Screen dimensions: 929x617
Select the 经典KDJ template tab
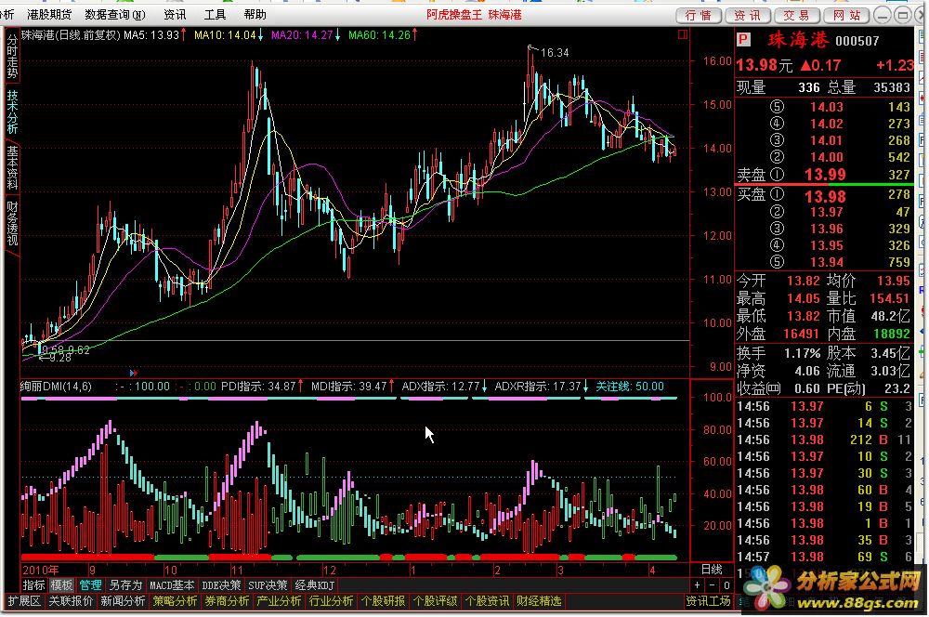[x=315, y=585]
